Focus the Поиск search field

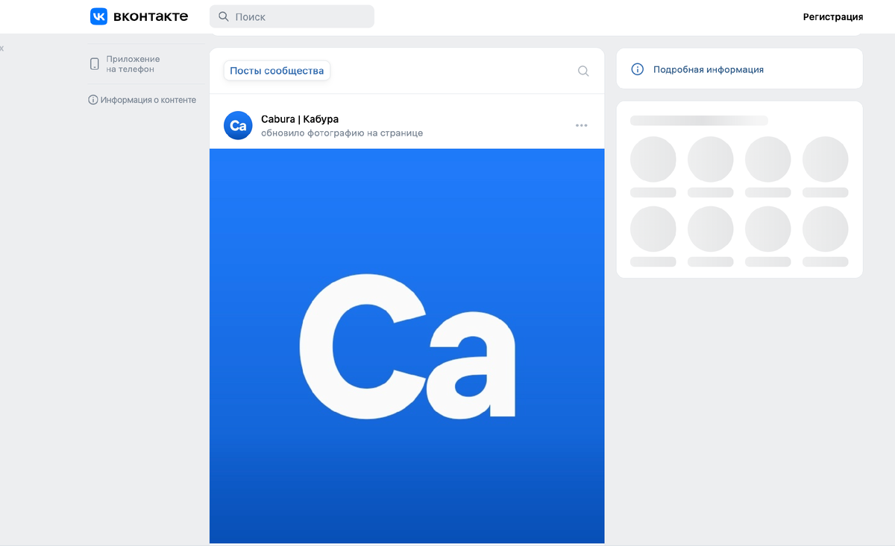pos(292,16)
